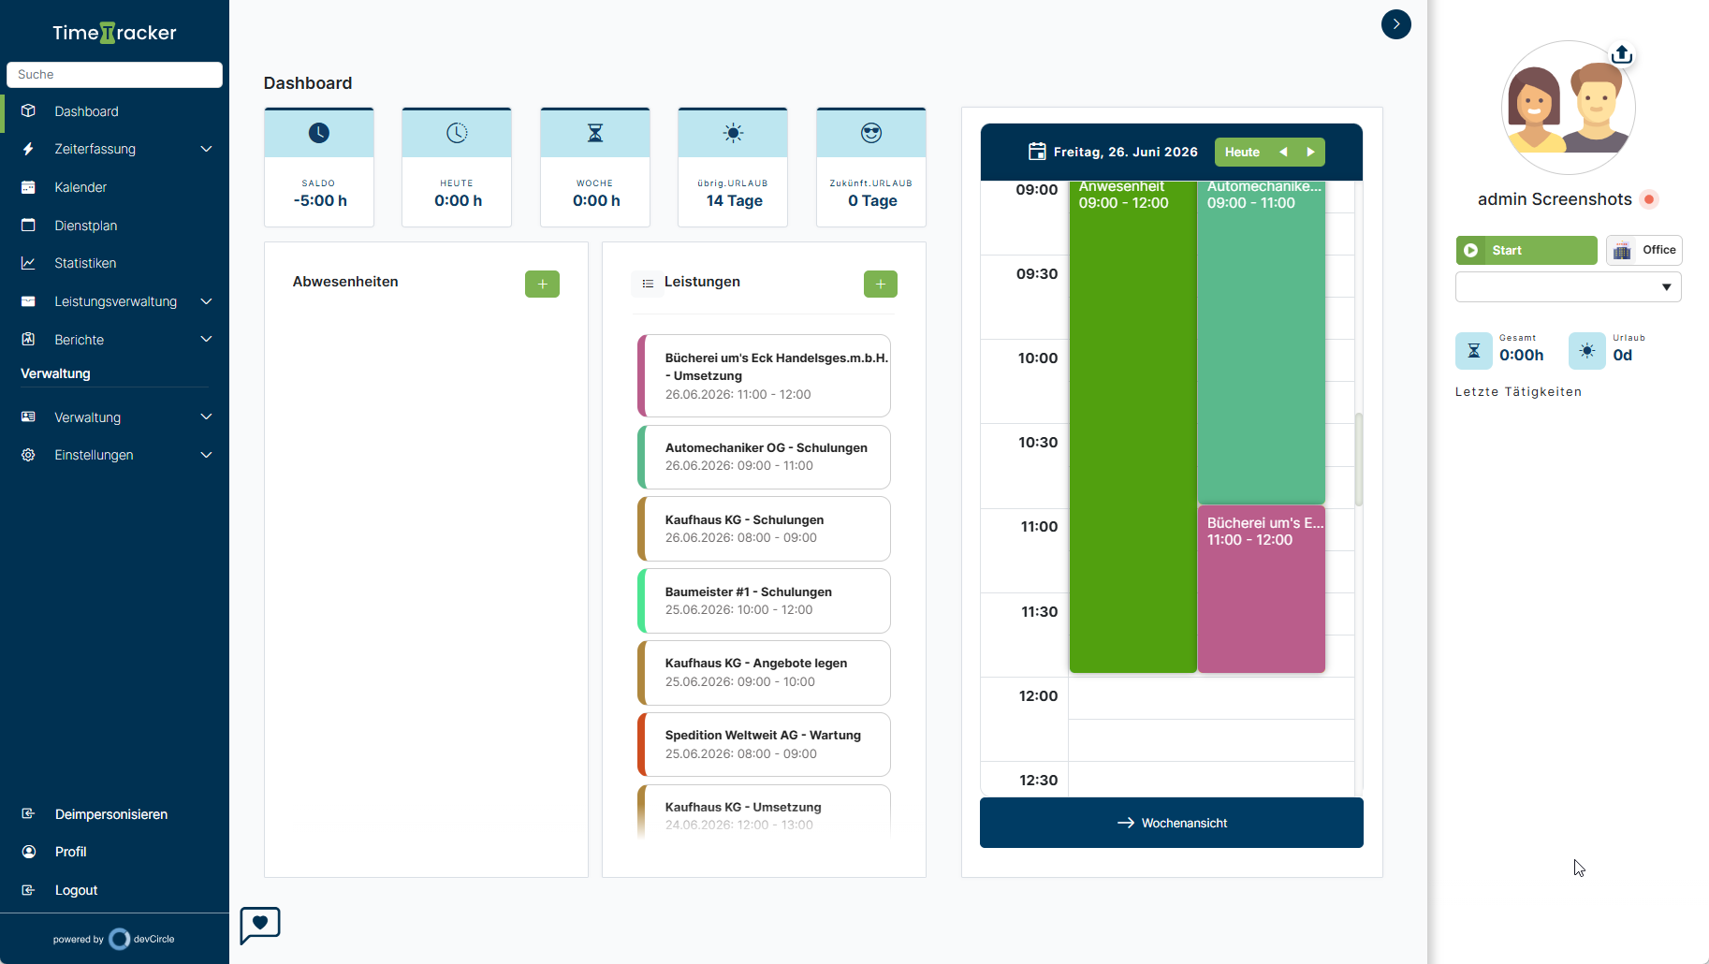
Task: Click the Gesamt hourglass icon in right panel
Action: click(x=1474, y=350)
